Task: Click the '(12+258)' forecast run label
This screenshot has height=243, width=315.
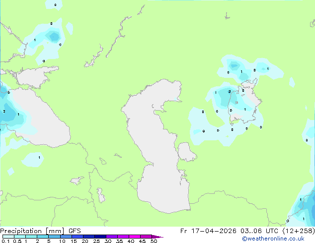Action: pos(299,231)
